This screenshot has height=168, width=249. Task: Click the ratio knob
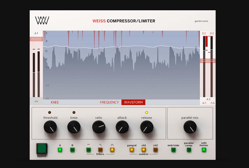tap(99, 127)
